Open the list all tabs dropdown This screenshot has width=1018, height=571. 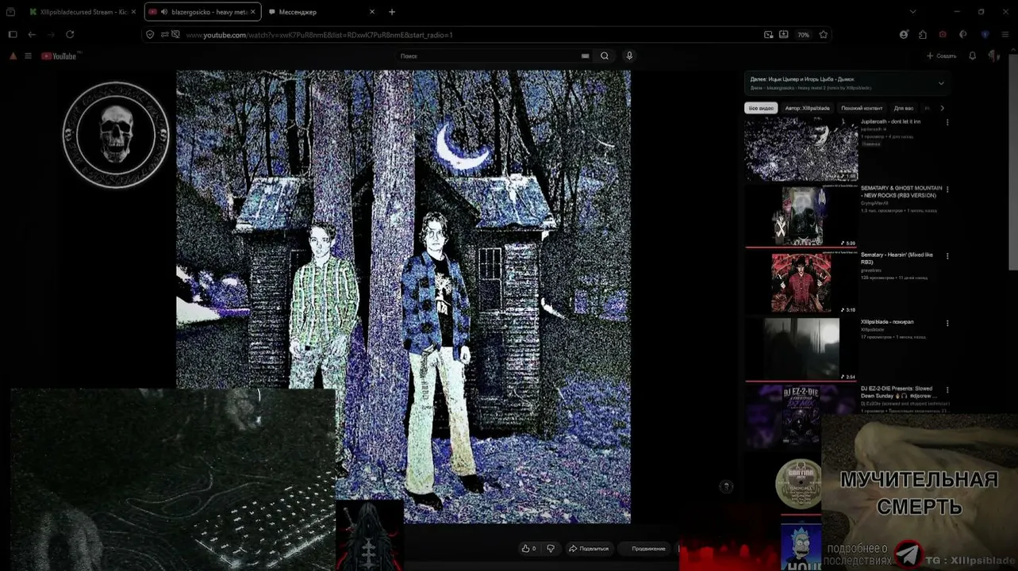(x=912, y=12)
